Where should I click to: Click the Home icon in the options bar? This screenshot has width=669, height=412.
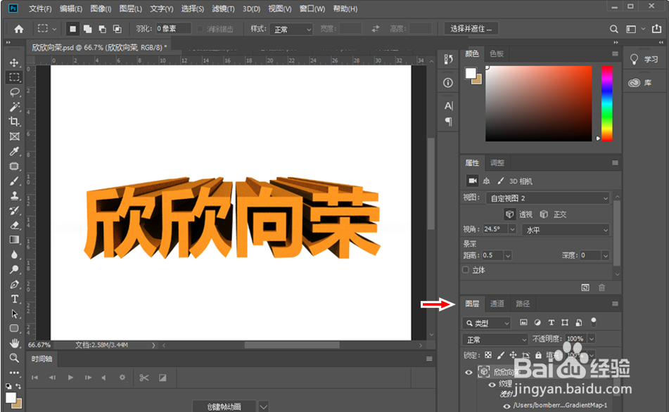(x=18, y=29)
